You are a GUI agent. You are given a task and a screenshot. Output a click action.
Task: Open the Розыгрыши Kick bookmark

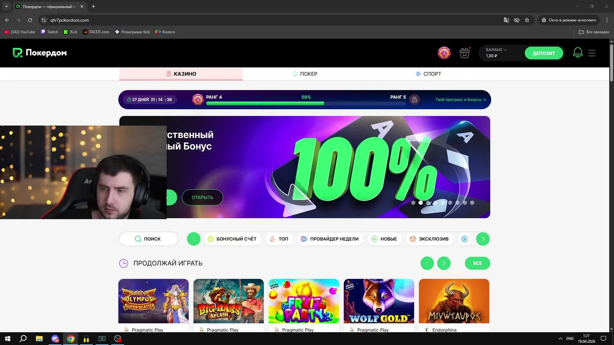[132, 32]
